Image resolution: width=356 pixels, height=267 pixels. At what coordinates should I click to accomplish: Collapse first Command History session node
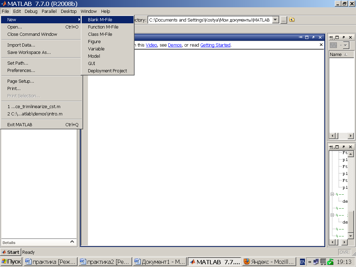pyautogui.click(x=332, y=194)
